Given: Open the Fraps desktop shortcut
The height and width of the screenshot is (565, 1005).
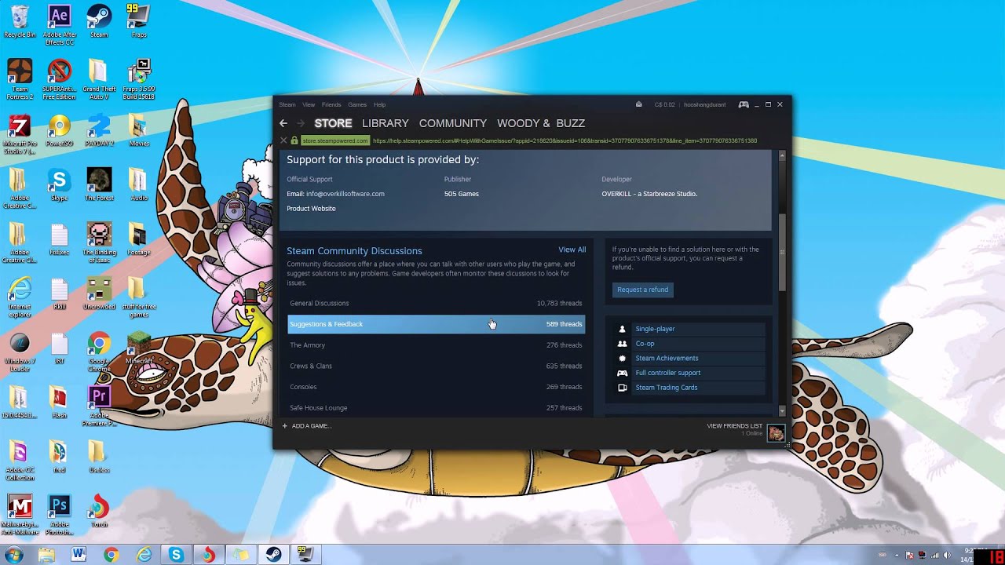Looking at the screenshot, I should tap(138, 21).
